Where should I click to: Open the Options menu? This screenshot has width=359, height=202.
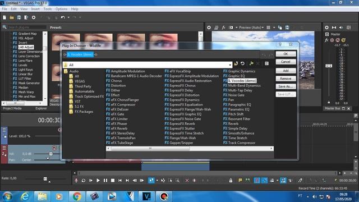61,9
